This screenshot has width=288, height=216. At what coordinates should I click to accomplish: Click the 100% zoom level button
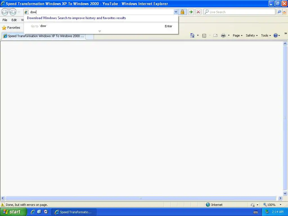click(x=269, y=205)
